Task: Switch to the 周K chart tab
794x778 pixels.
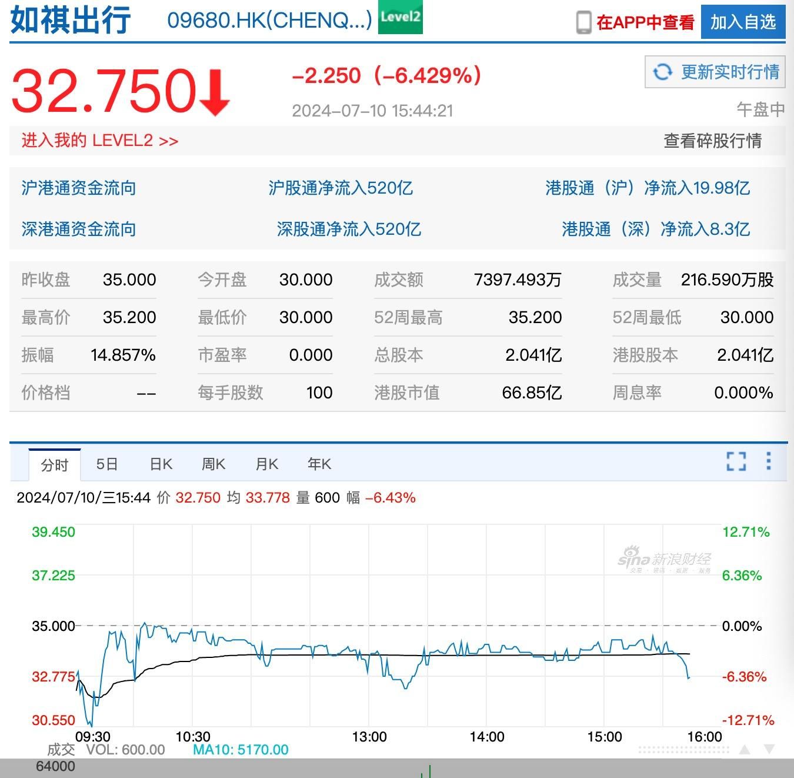Action: pos(213,464)
